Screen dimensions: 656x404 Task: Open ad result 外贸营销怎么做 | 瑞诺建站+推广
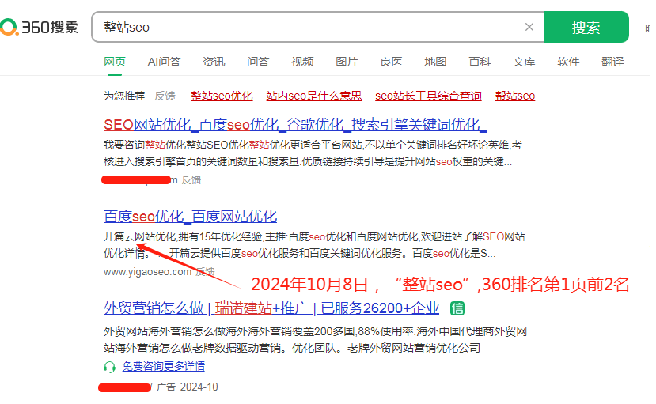pyautogui.click(x=271, y=308)
